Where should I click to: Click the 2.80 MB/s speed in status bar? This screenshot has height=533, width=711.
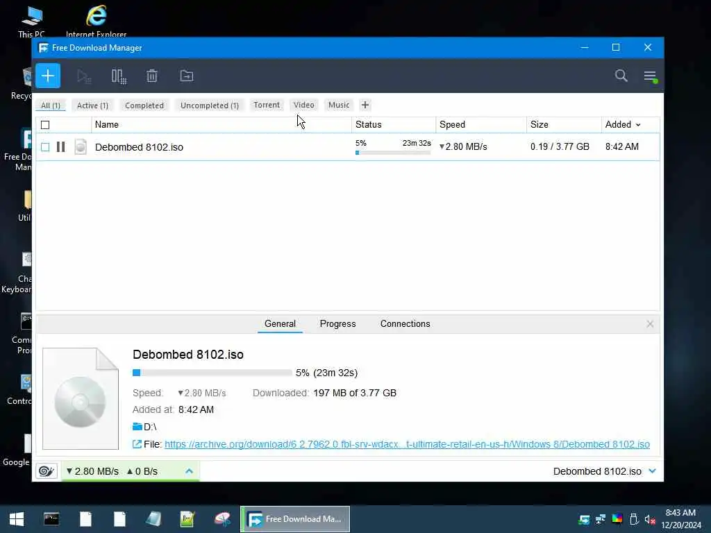[92, 471]
